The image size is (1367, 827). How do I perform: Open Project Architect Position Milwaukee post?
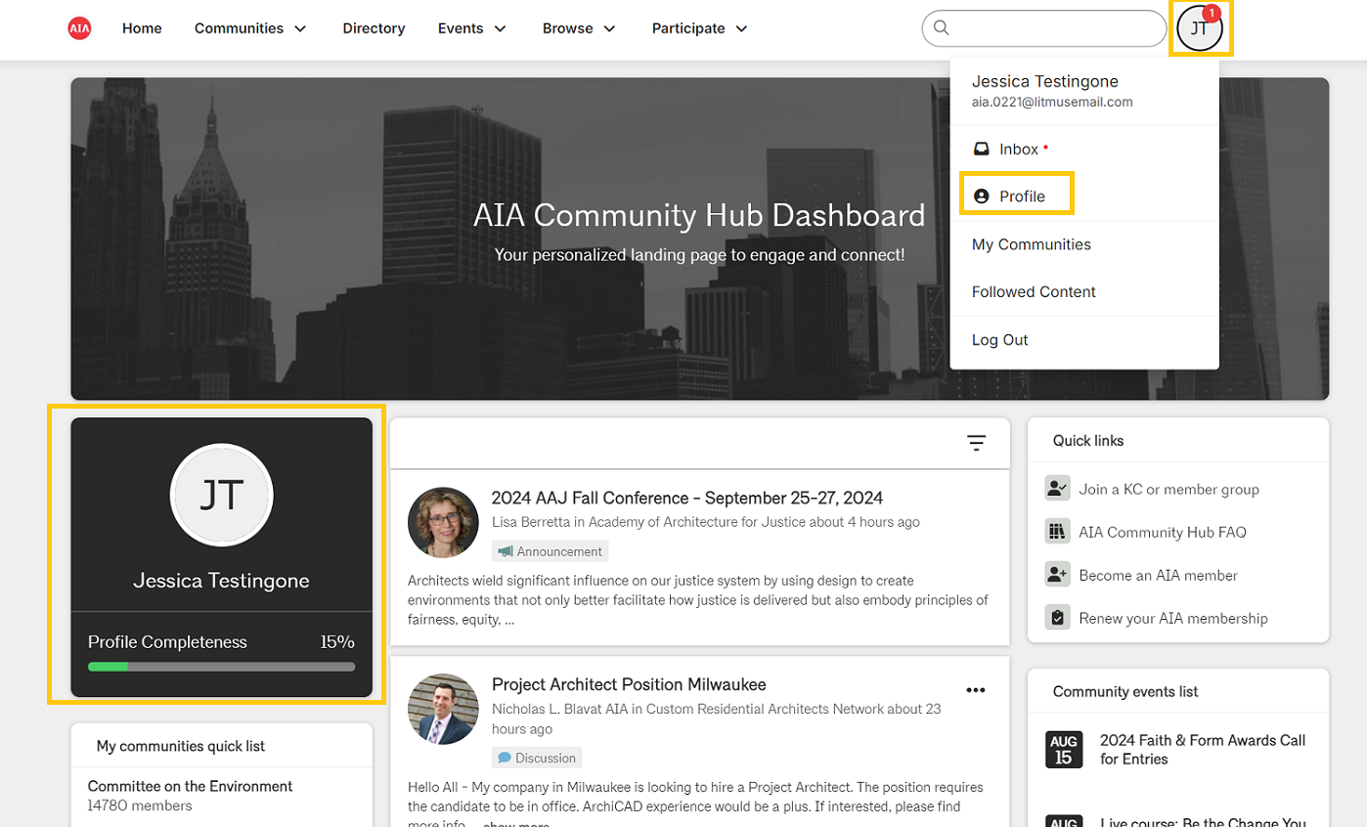629,684
